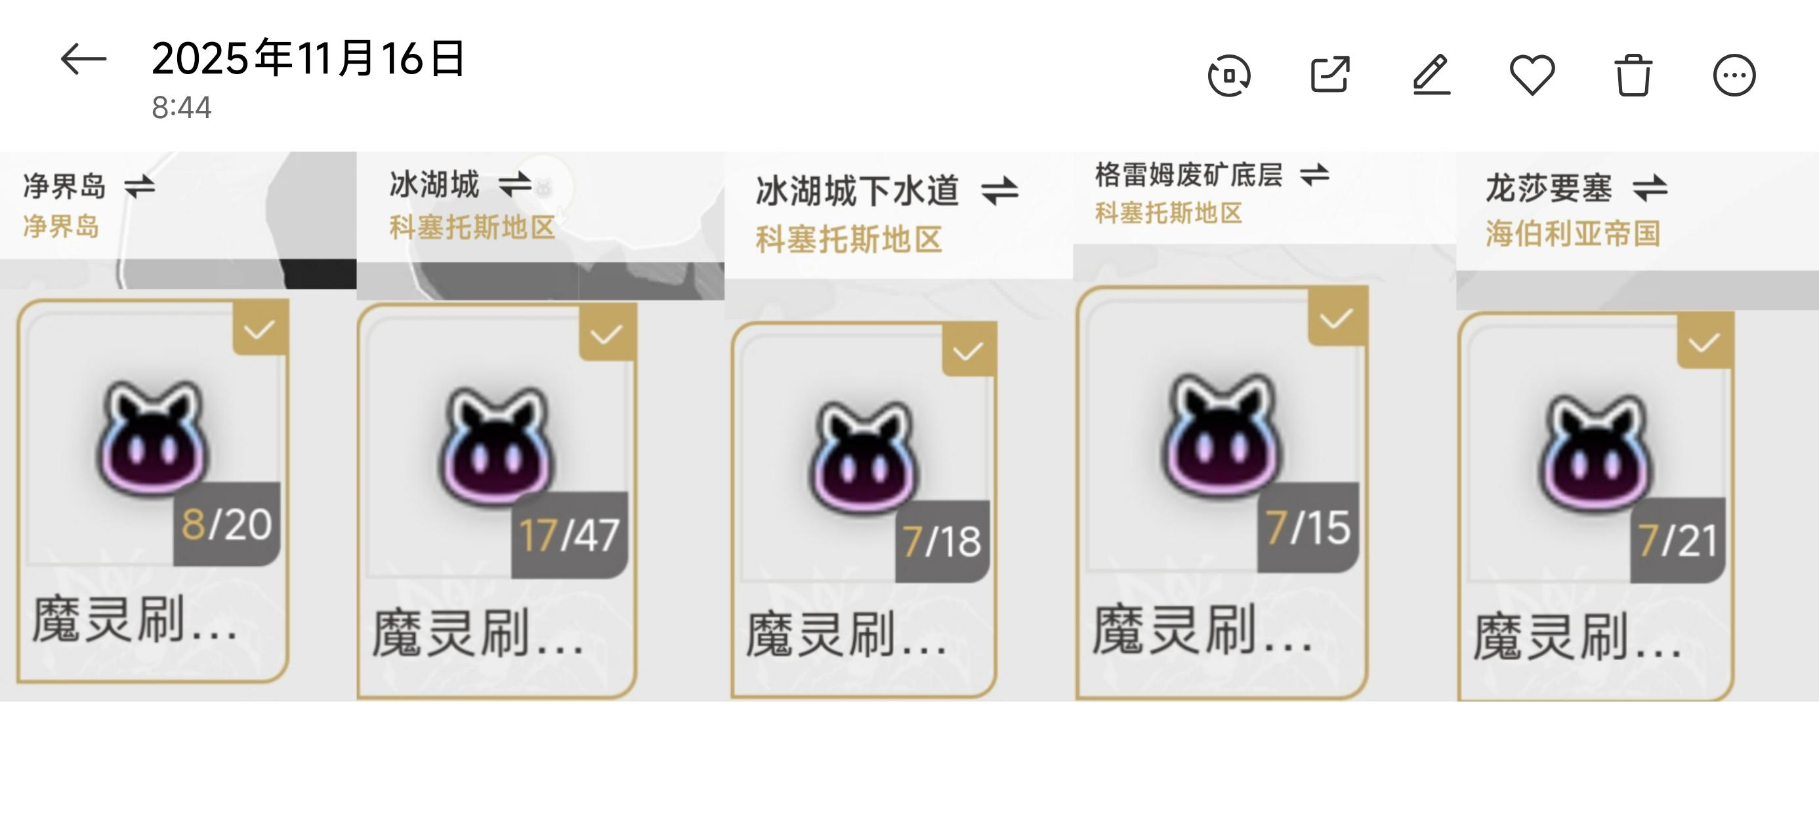Select the 冰湖城 location header
The height and width of the screenshot is (840, 1819).
[434, 184]
